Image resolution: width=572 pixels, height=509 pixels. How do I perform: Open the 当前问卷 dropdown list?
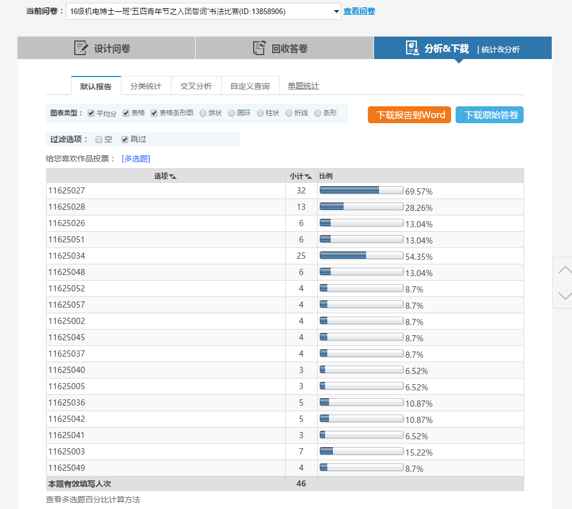[336, 11]
